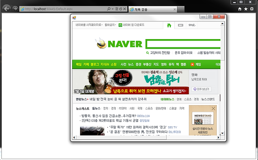The width and height of the screenshot is (258, 160).
Task: Click the green magnifier trending-search icon
Action: 147,53
